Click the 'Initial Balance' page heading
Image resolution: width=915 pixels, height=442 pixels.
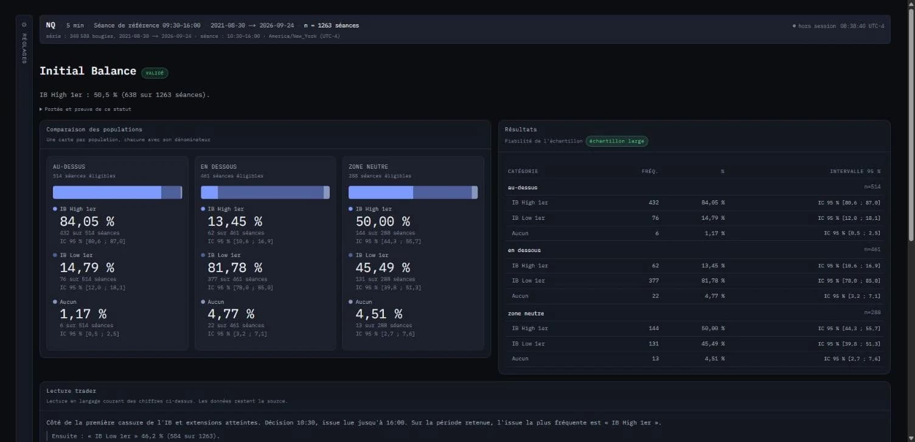click(88, 71)
